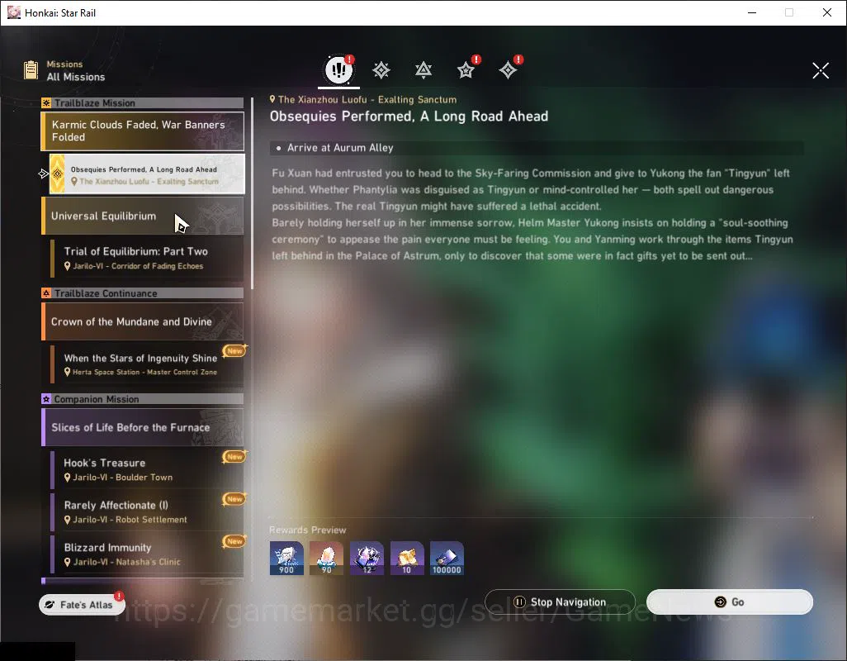847x661 pixels.
Task: Open When the Stars of Ingenuity Shine
Action: pos(147,364)
